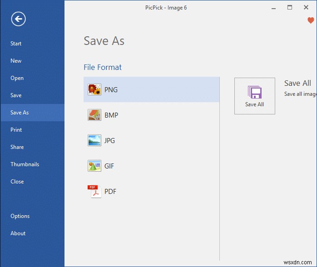The width and height of the screenshot is (317, 267).
Task: Open the Print section
Action: (32, 130)
